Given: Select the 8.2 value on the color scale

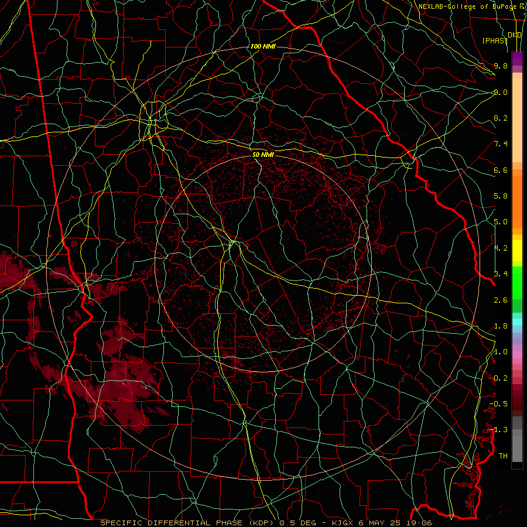Looking at the screenshot, I should [x=501, y=118].
